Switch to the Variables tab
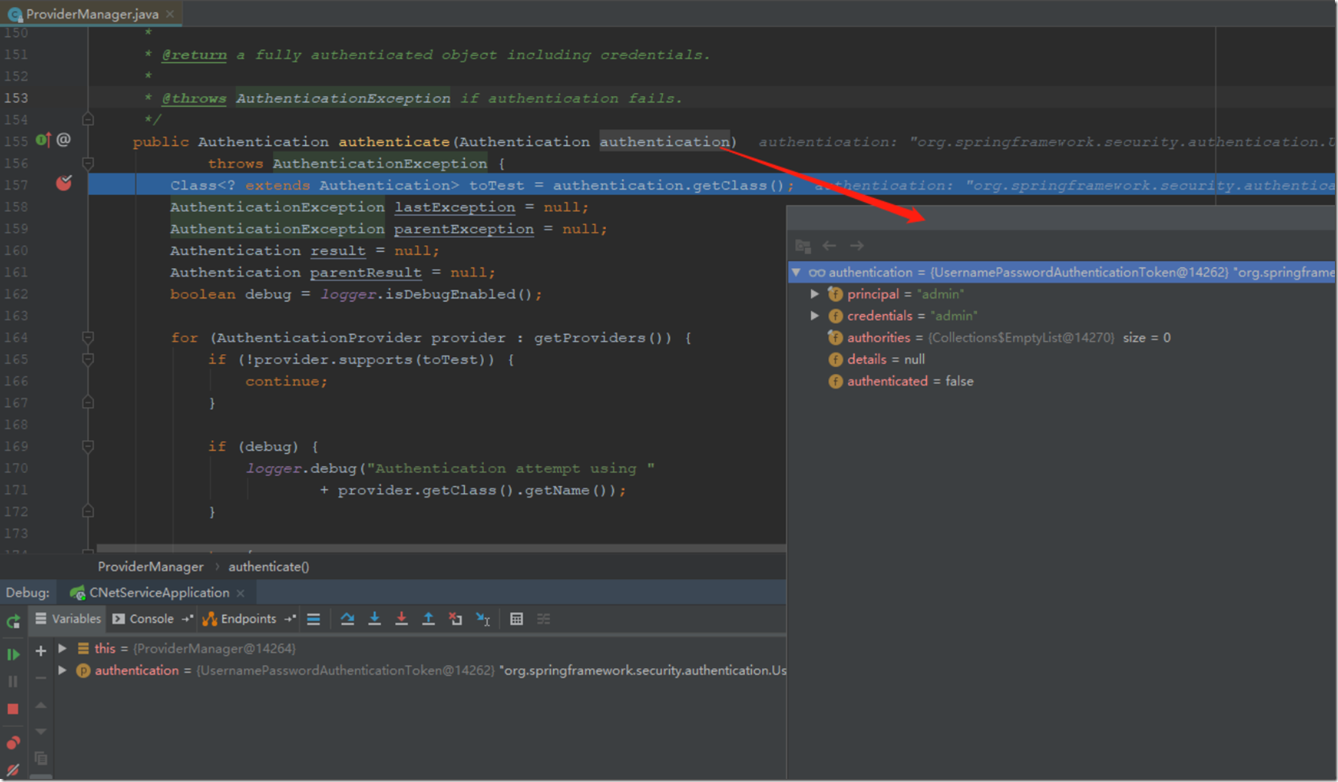 click(68, 619)
